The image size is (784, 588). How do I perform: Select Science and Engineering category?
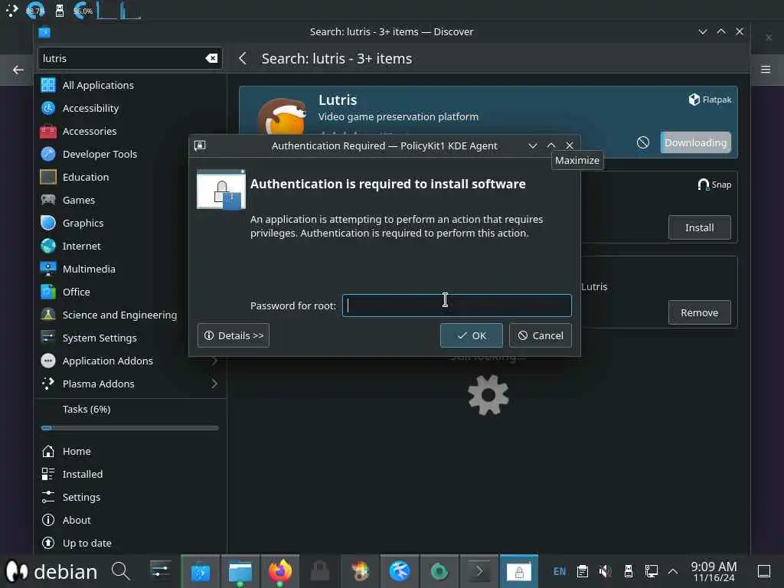pos(130,315)
